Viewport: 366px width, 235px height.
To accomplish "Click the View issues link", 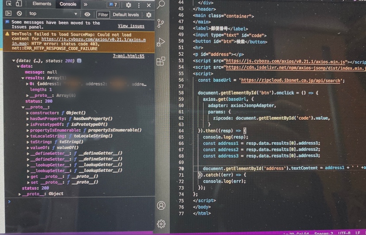I will (131, 26).
